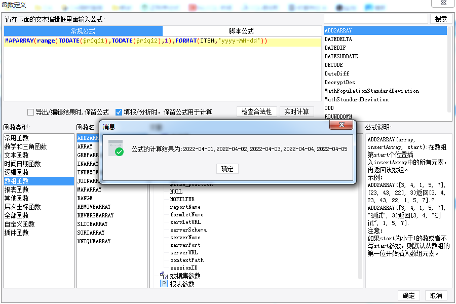Image resolution: width=456 pixels, height=304 pixels.
Task: Select sessionID variable in tree
Action: (x=184, y=268)
